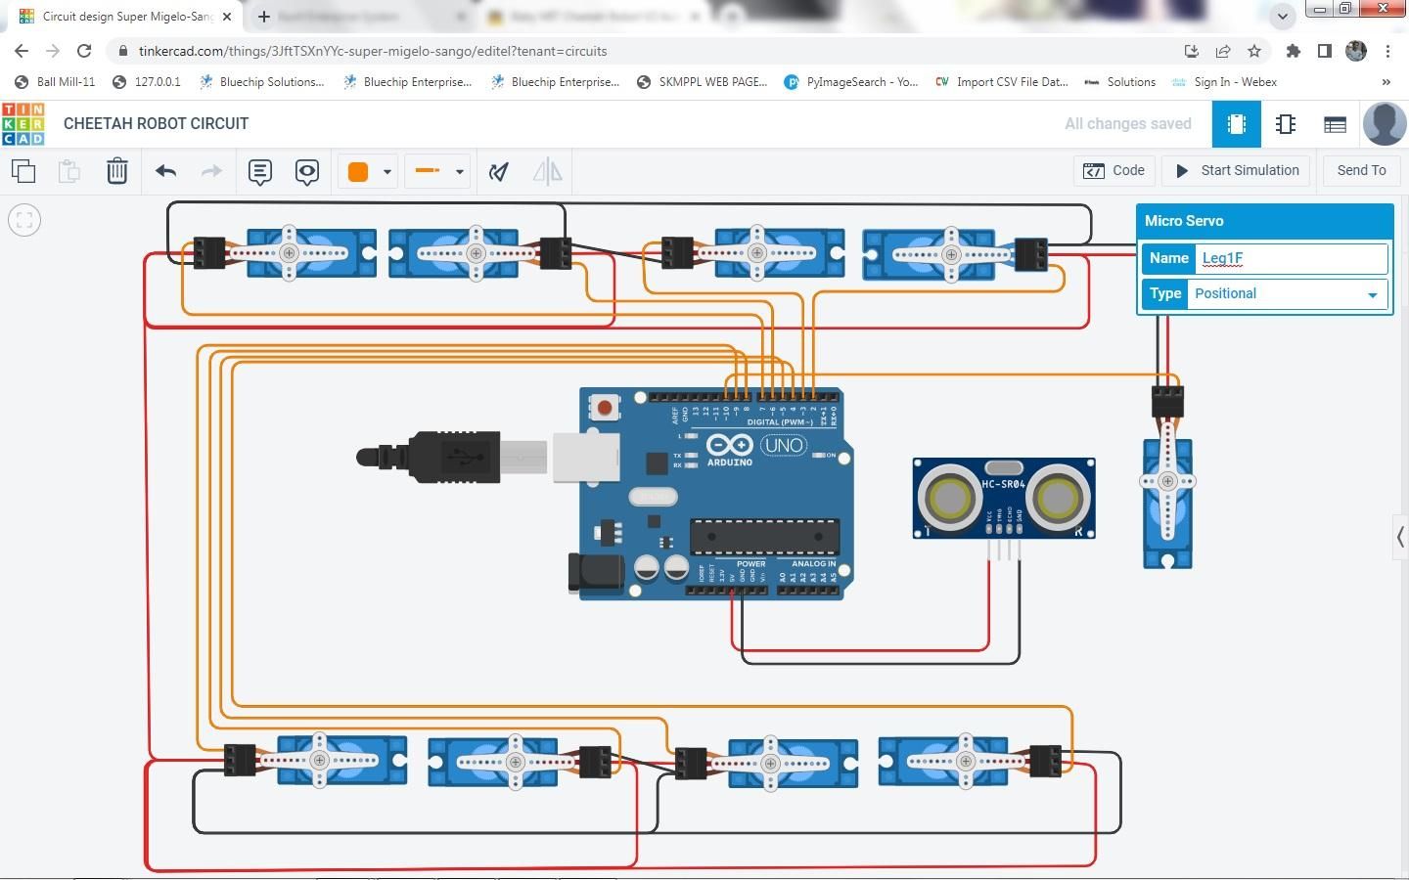The width and height of the screenshot is (1409, 880).
Task: Click the Rotate wire tool icon
Action: pos(499,172)
